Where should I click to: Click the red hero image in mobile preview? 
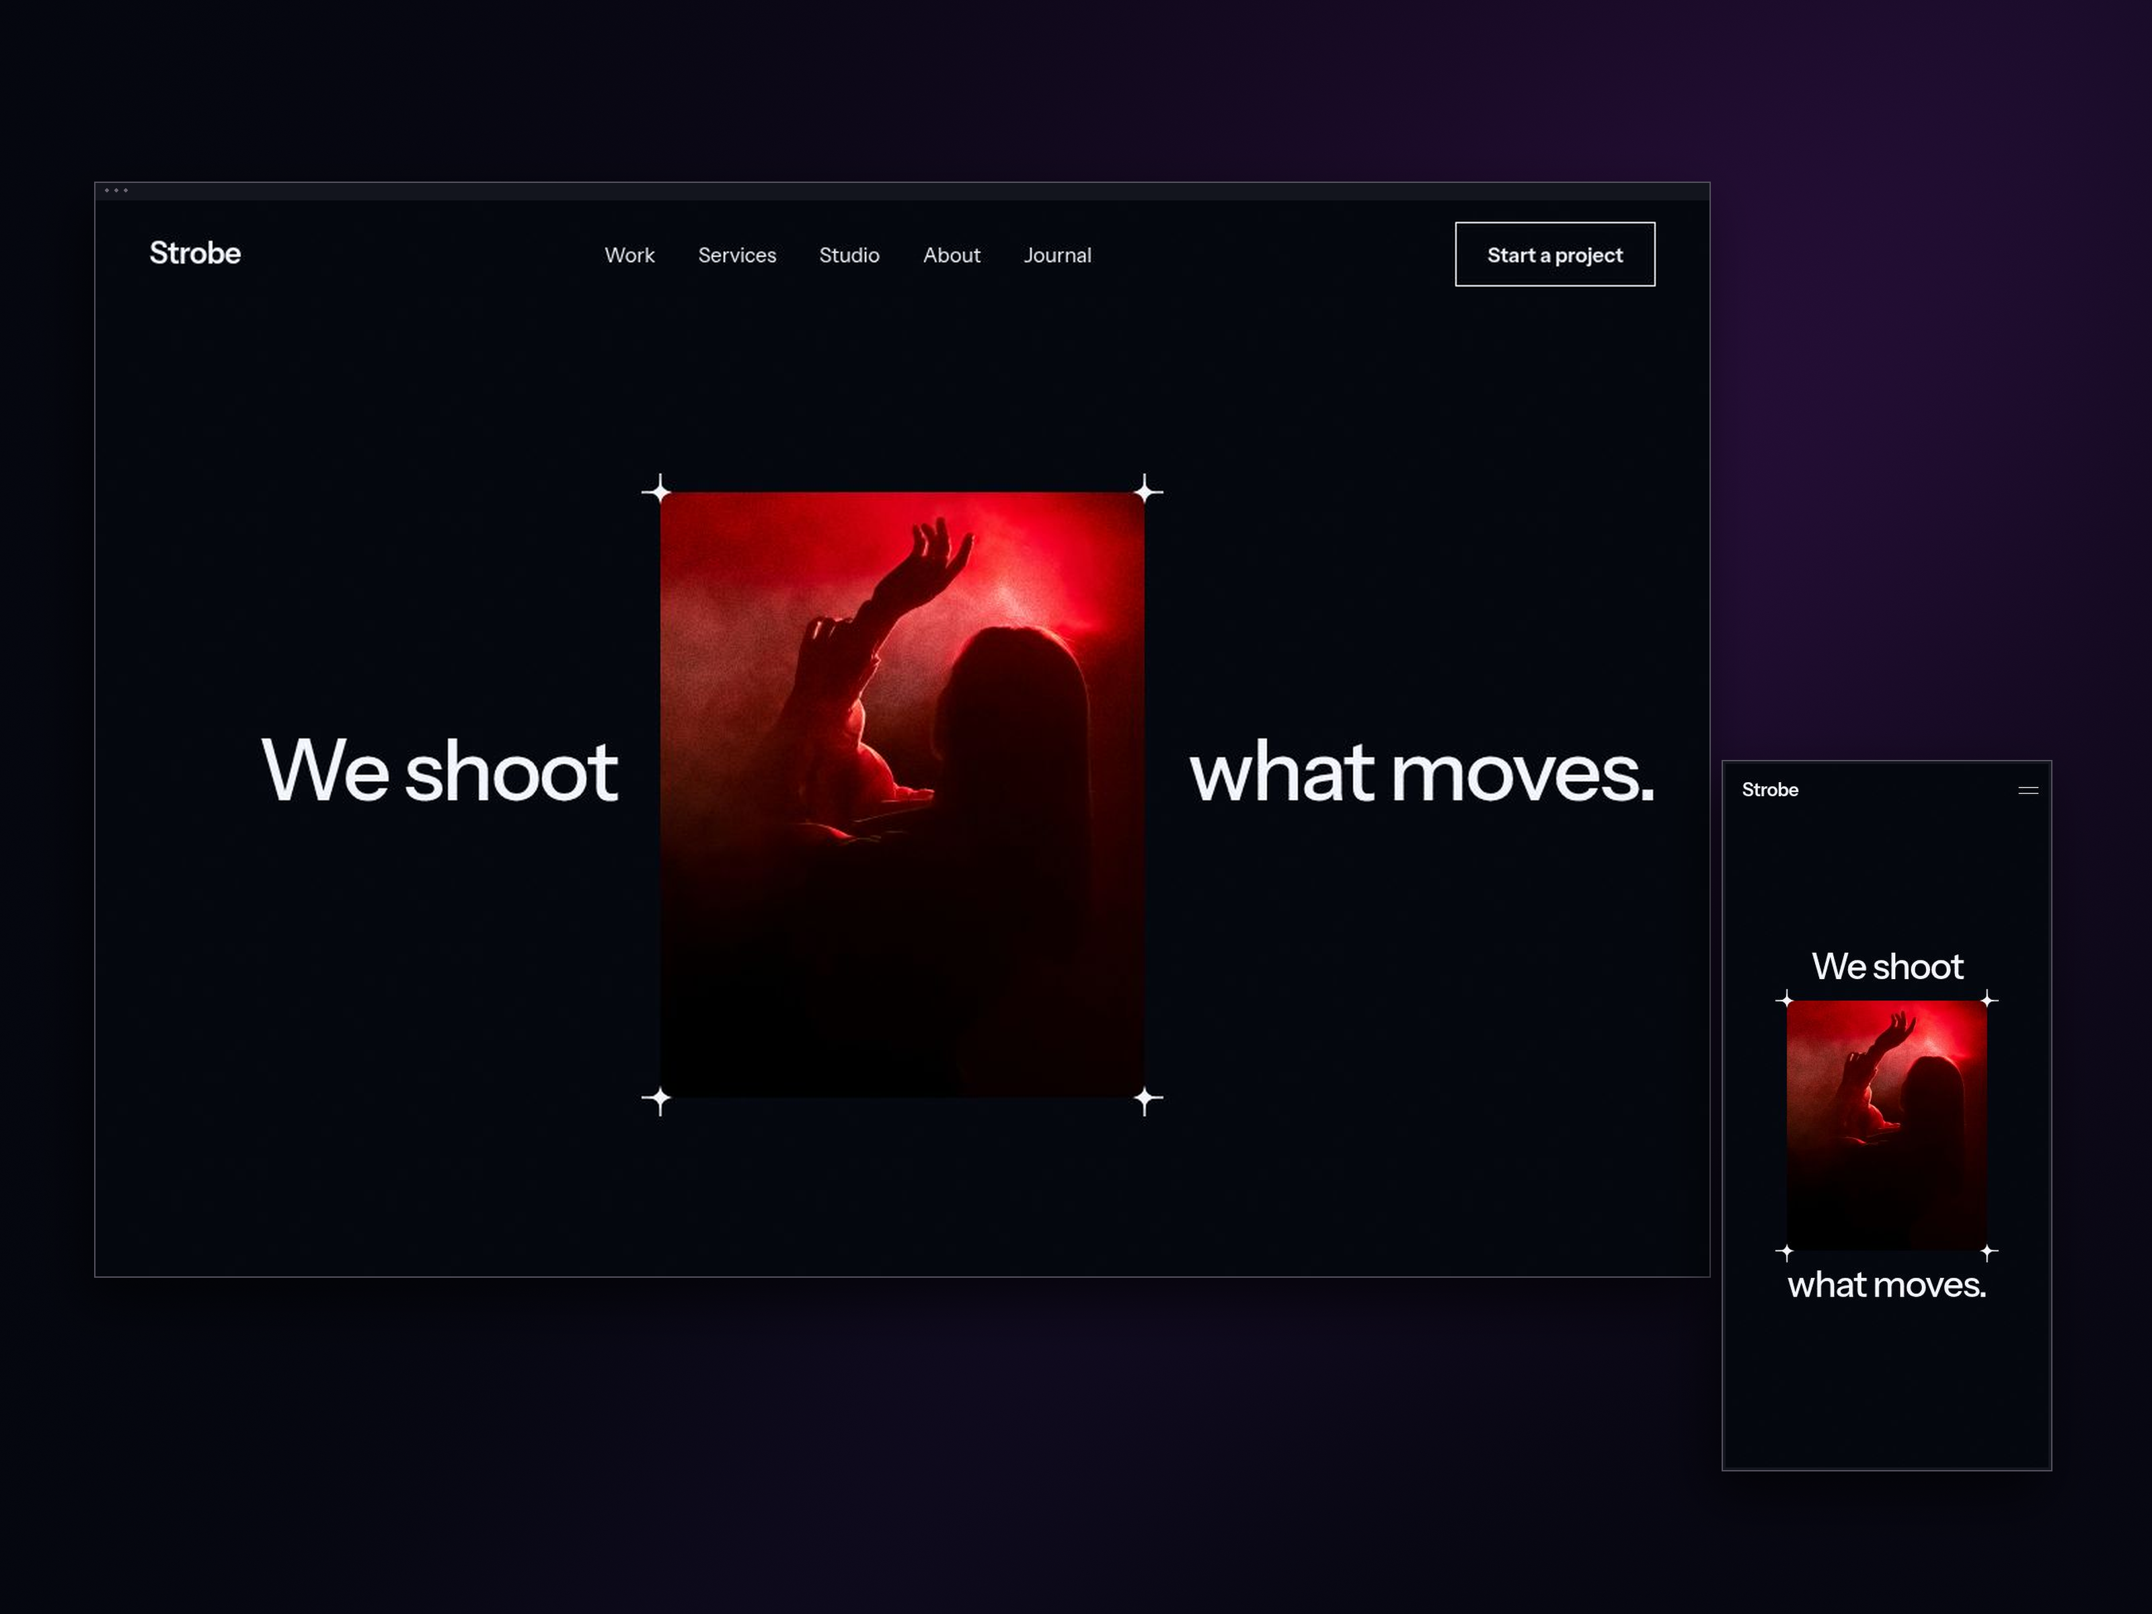click(x=1886, y=1124)
